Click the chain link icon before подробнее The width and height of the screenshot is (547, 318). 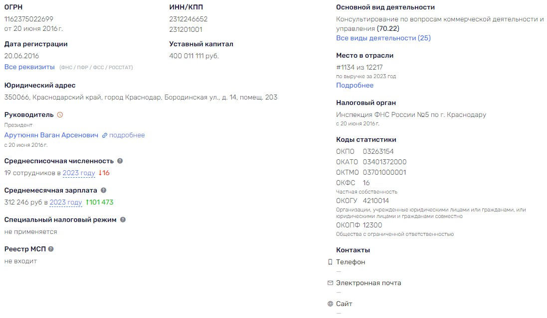pyautogui.click(x=104, y=135)
